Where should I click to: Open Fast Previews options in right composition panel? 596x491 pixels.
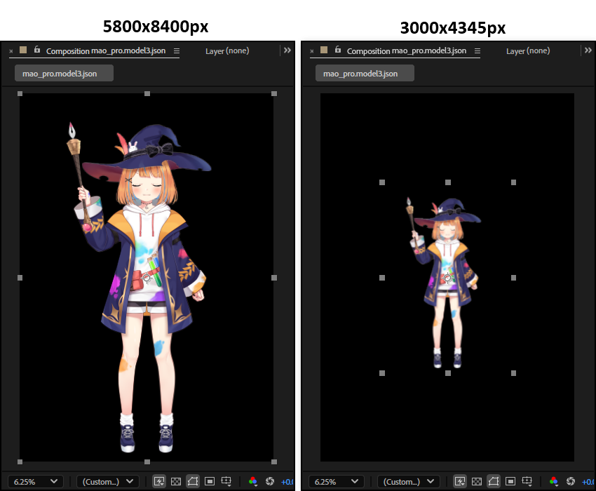click(460, 481)
